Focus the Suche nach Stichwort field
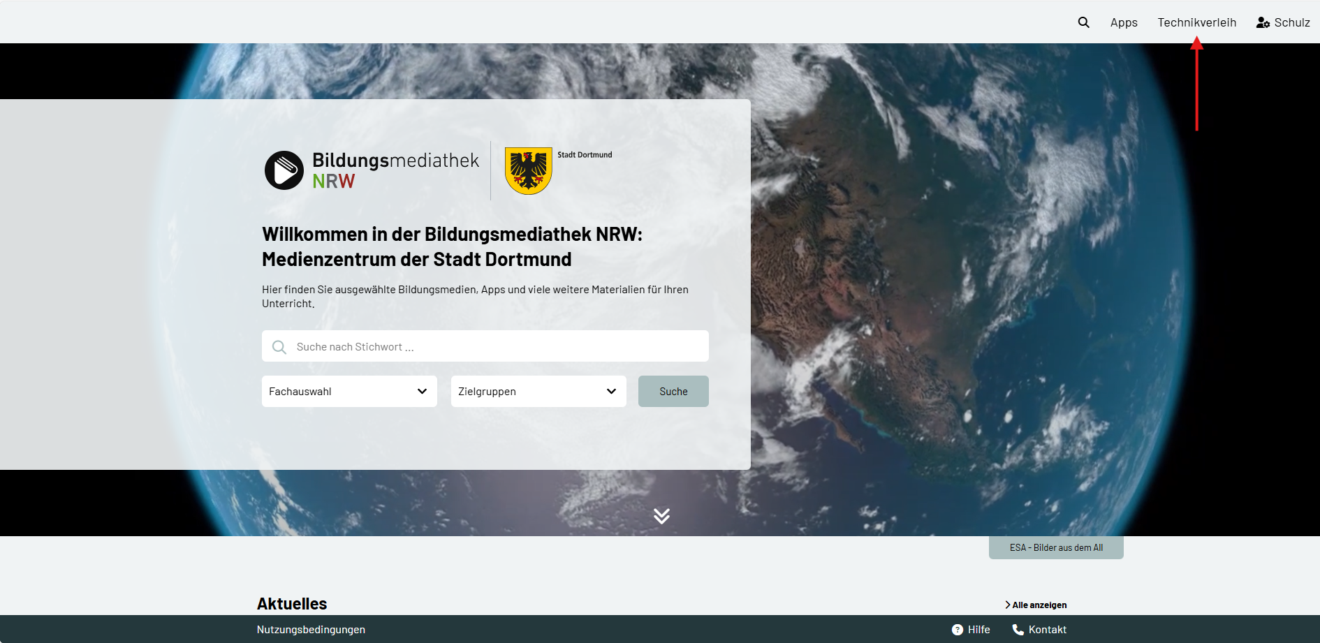Screen dimensions: 1320x643 485,346
